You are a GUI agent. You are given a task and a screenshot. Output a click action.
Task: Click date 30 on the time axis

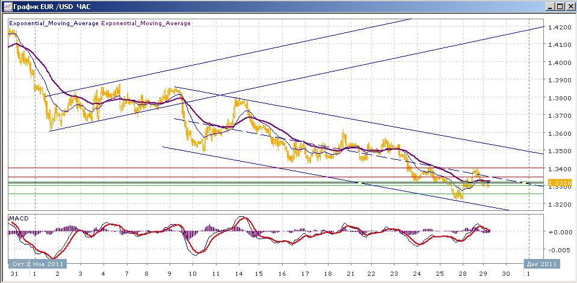tap(506, 274)
